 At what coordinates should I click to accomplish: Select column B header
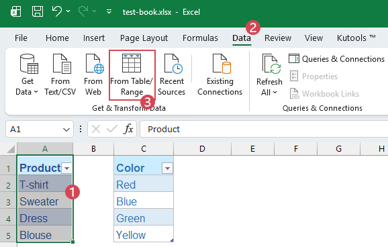(x=93, y=149)
